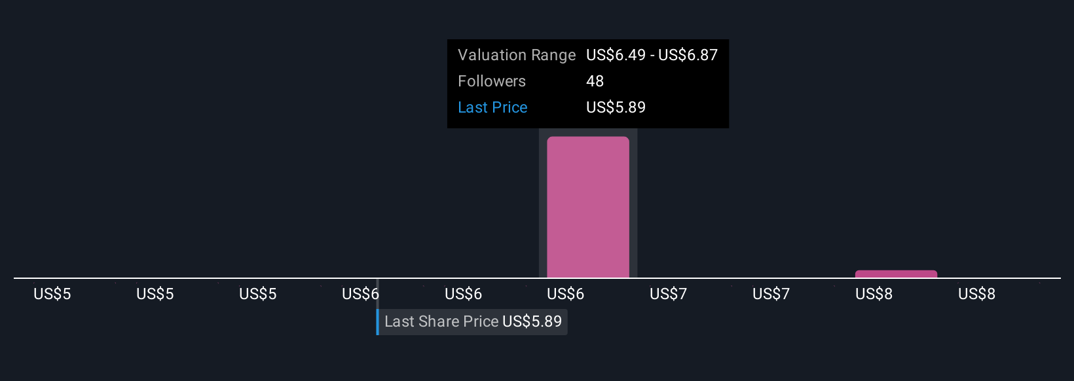Click the Valuation Range label in tooltip
This screenshot has height=381, width=1074.
(517, 55)
